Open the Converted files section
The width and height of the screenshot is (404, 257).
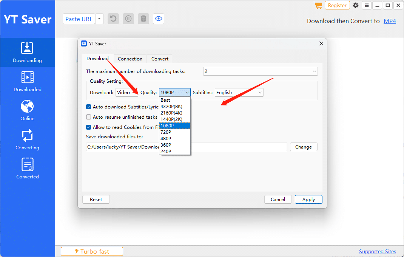pyautogui.click(x=27, y=169)
